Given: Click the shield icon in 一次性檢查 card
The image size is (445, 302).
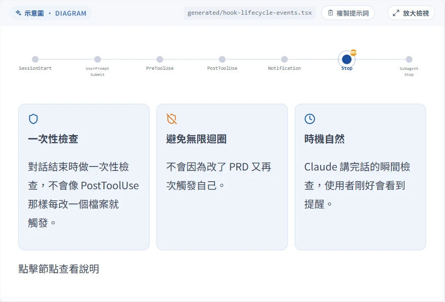Looking at the screenshot, I should [33, 119].
